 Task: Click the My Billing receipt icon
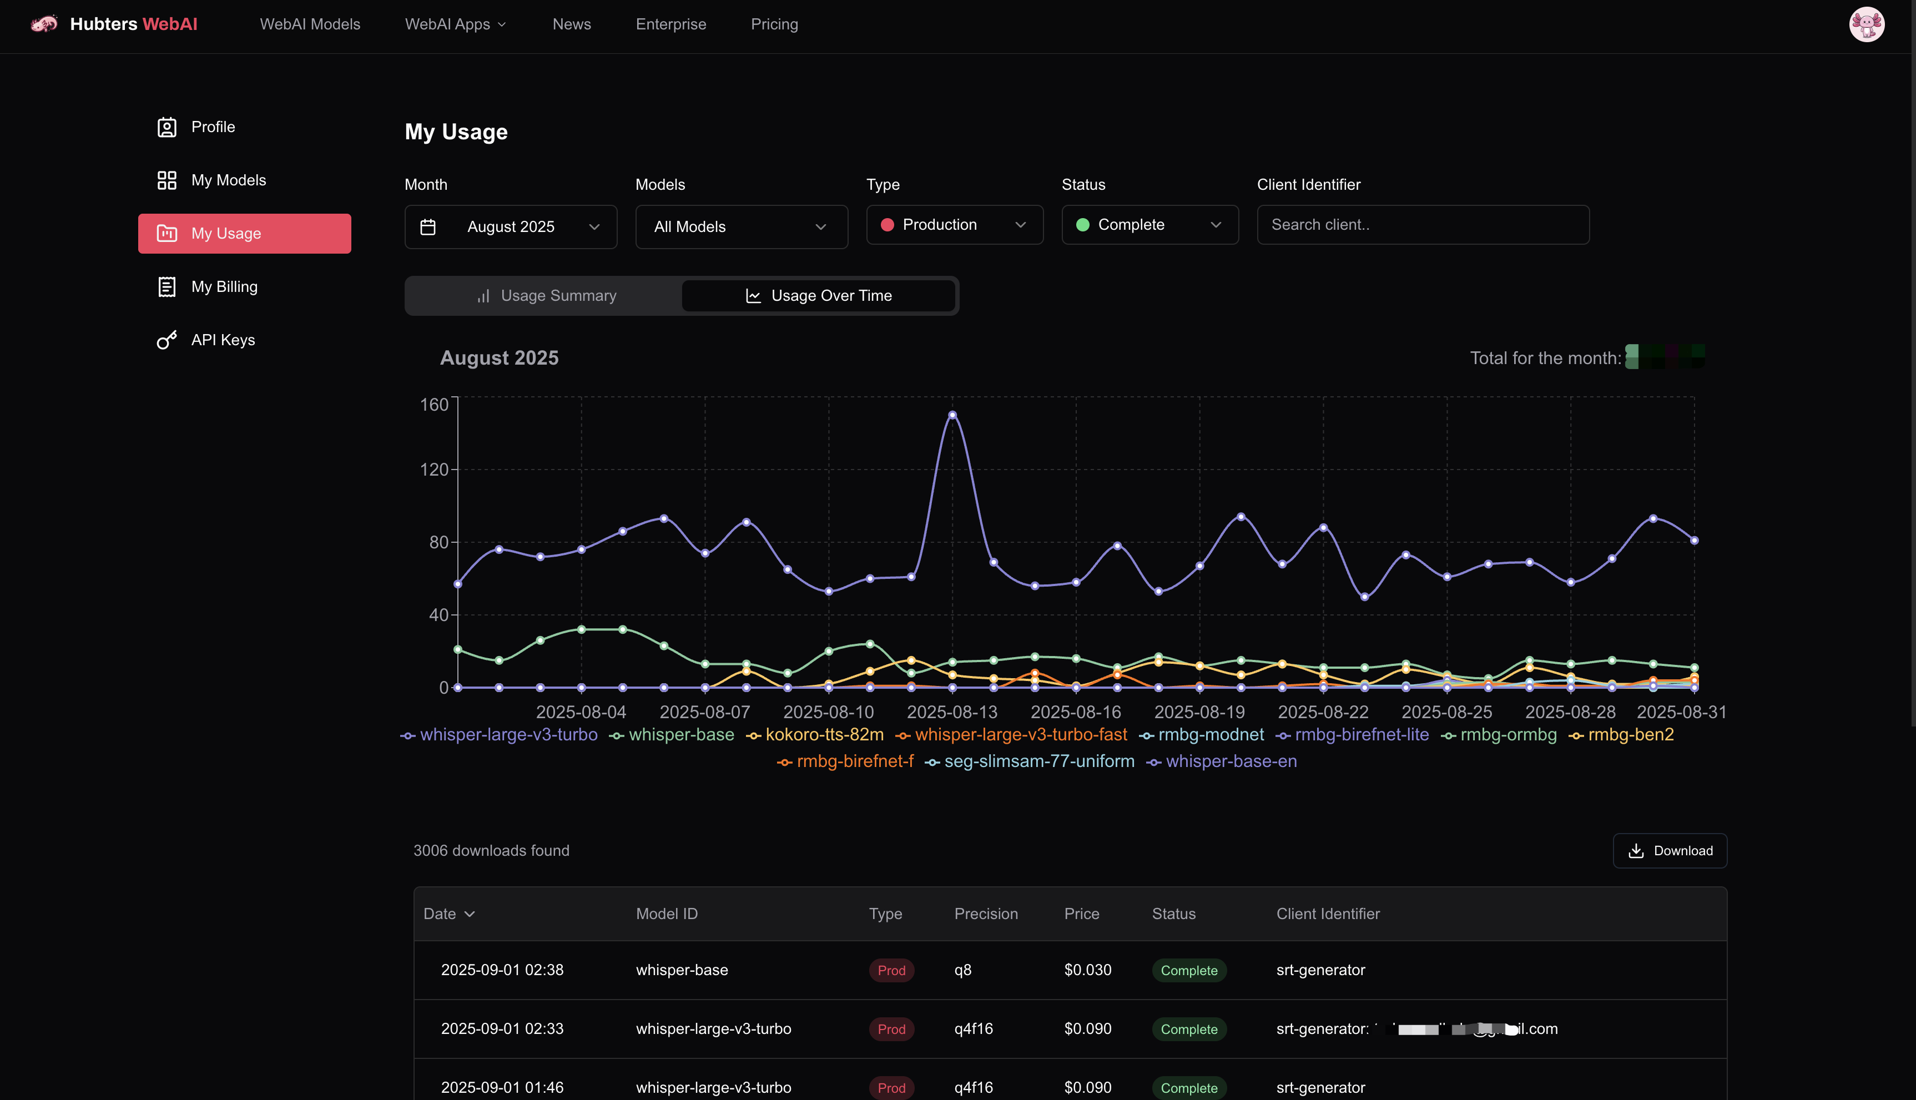pyautogui.click(x=167, y=287)
